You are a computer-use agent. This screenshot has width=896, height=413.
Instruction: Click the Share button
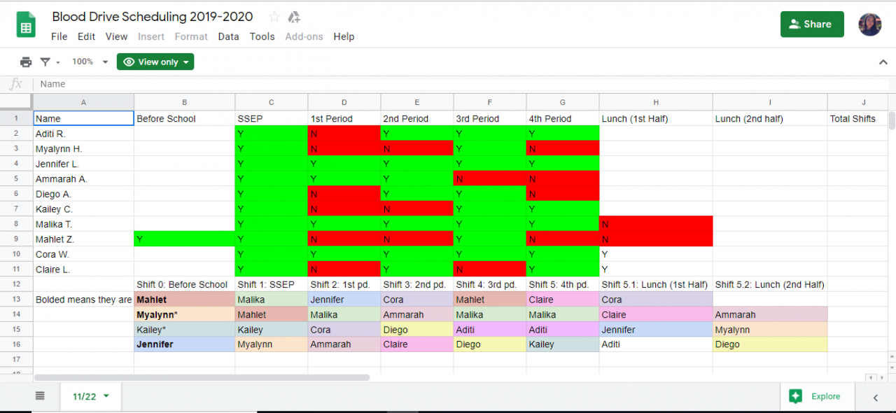812,24
